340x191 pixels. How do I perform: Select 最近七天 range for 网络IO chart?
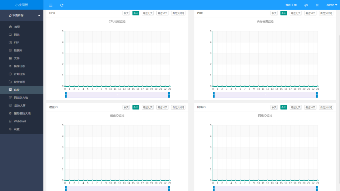296,107
